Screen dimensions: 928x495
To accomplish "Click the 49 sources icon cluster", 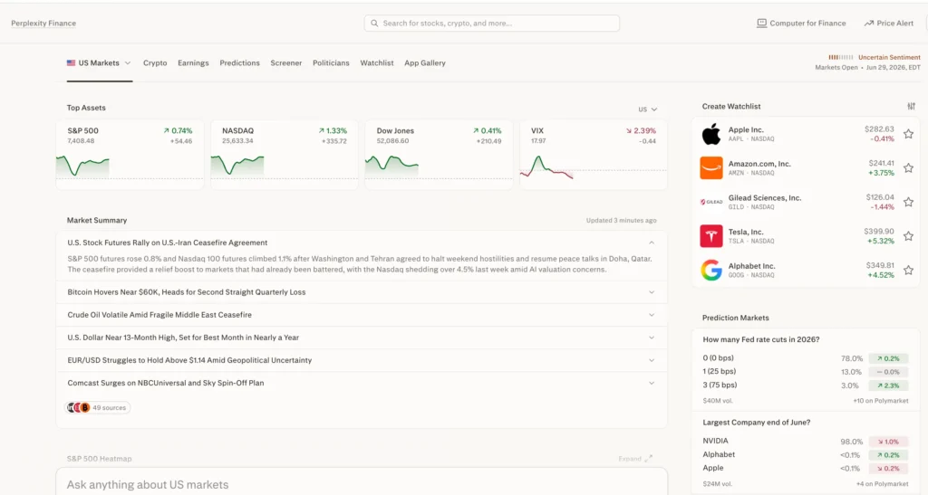I will (x=78, y=407).
